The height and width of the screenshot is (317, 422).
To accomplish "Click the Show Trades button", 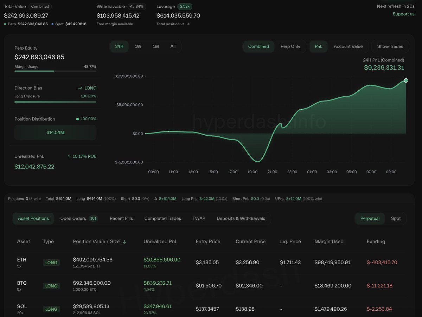I will (390, 46).
